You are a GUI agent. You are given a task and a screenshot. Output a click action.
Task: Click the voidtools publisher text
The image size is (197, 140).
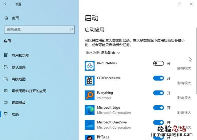pyautogui.click(x=104, y=98)
